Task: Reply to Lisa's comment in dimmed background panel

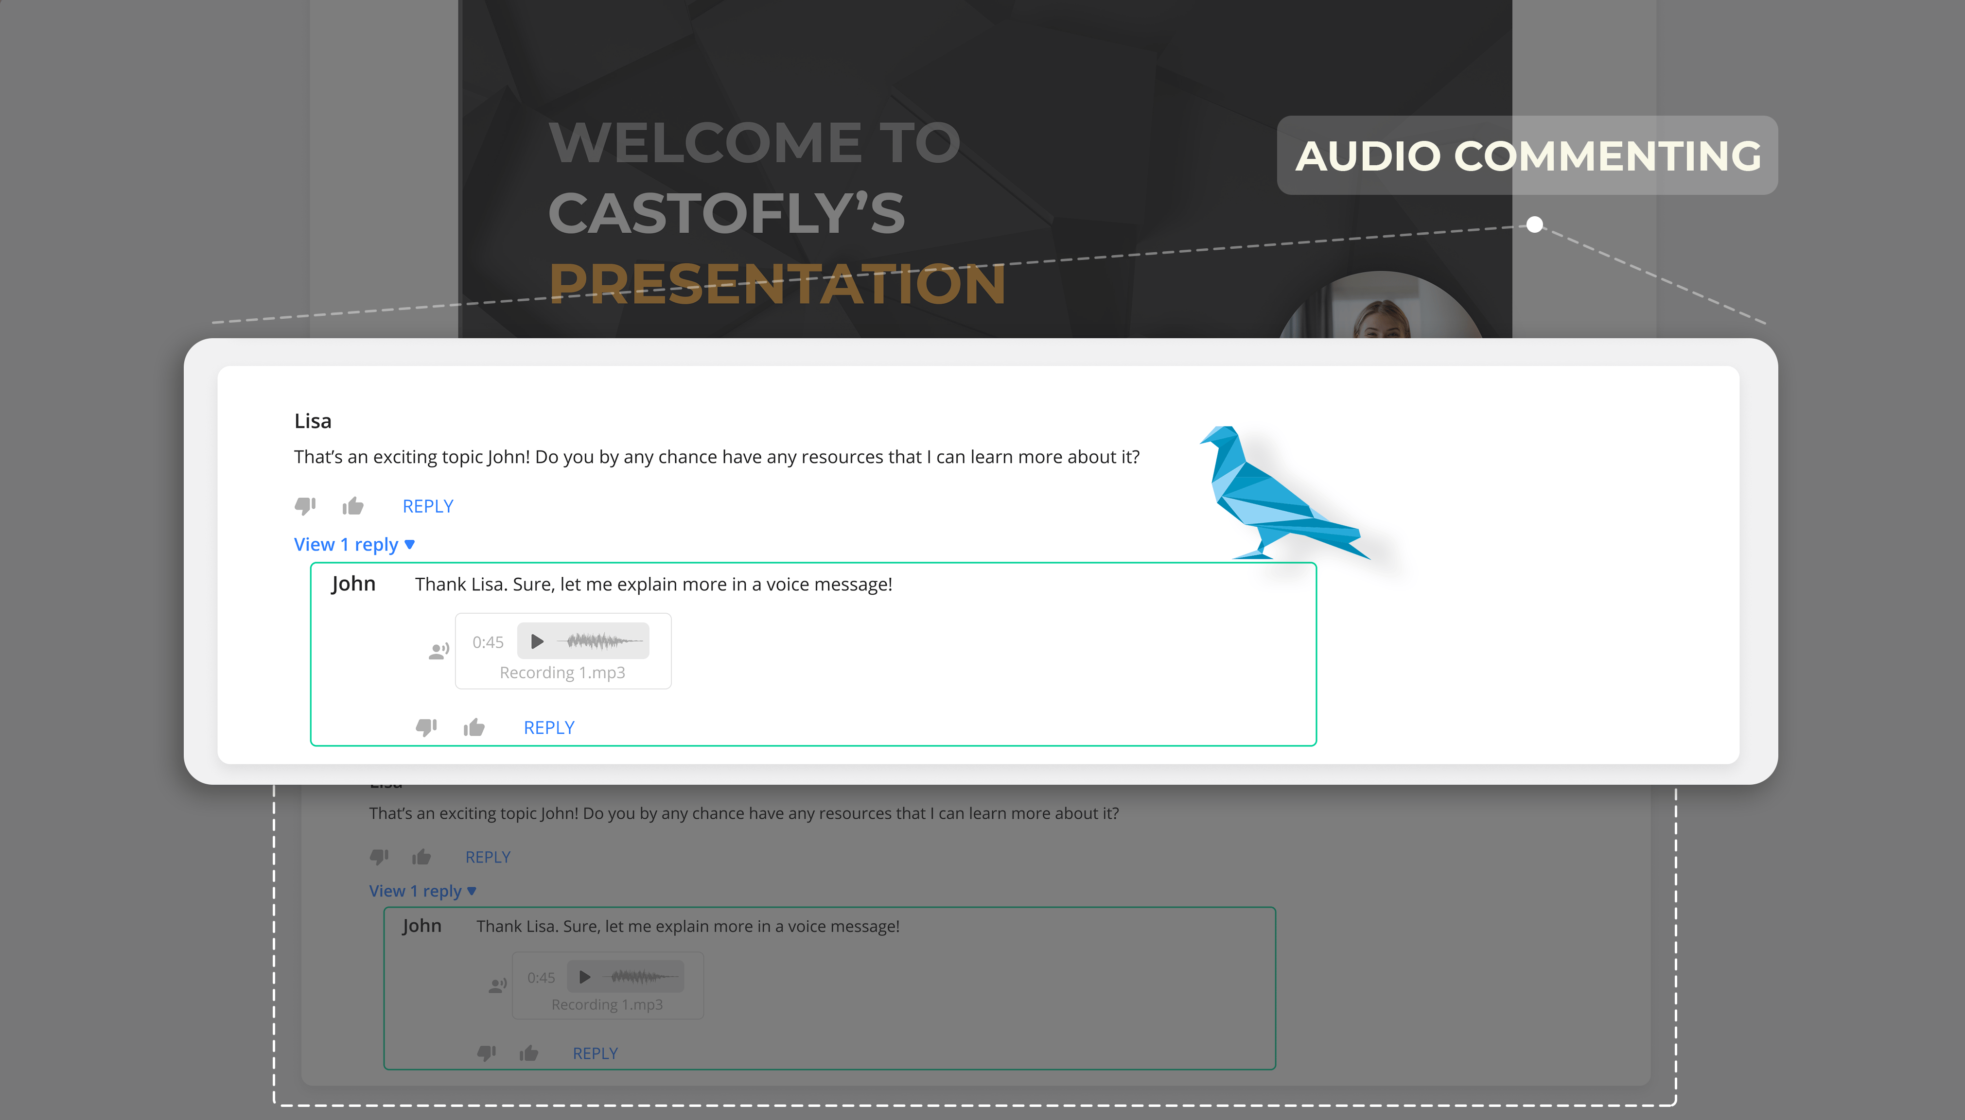Action: point(488,857)
